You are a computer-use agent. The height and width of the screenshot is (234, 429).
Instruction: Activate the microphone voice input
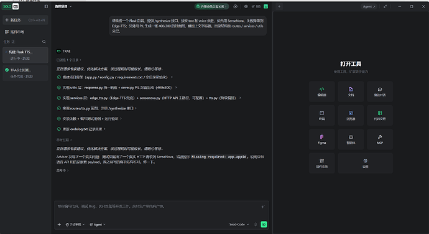coord(256,225)
